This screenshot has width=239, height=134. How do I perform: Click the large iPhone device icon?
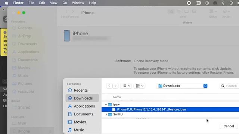(66, 36)
